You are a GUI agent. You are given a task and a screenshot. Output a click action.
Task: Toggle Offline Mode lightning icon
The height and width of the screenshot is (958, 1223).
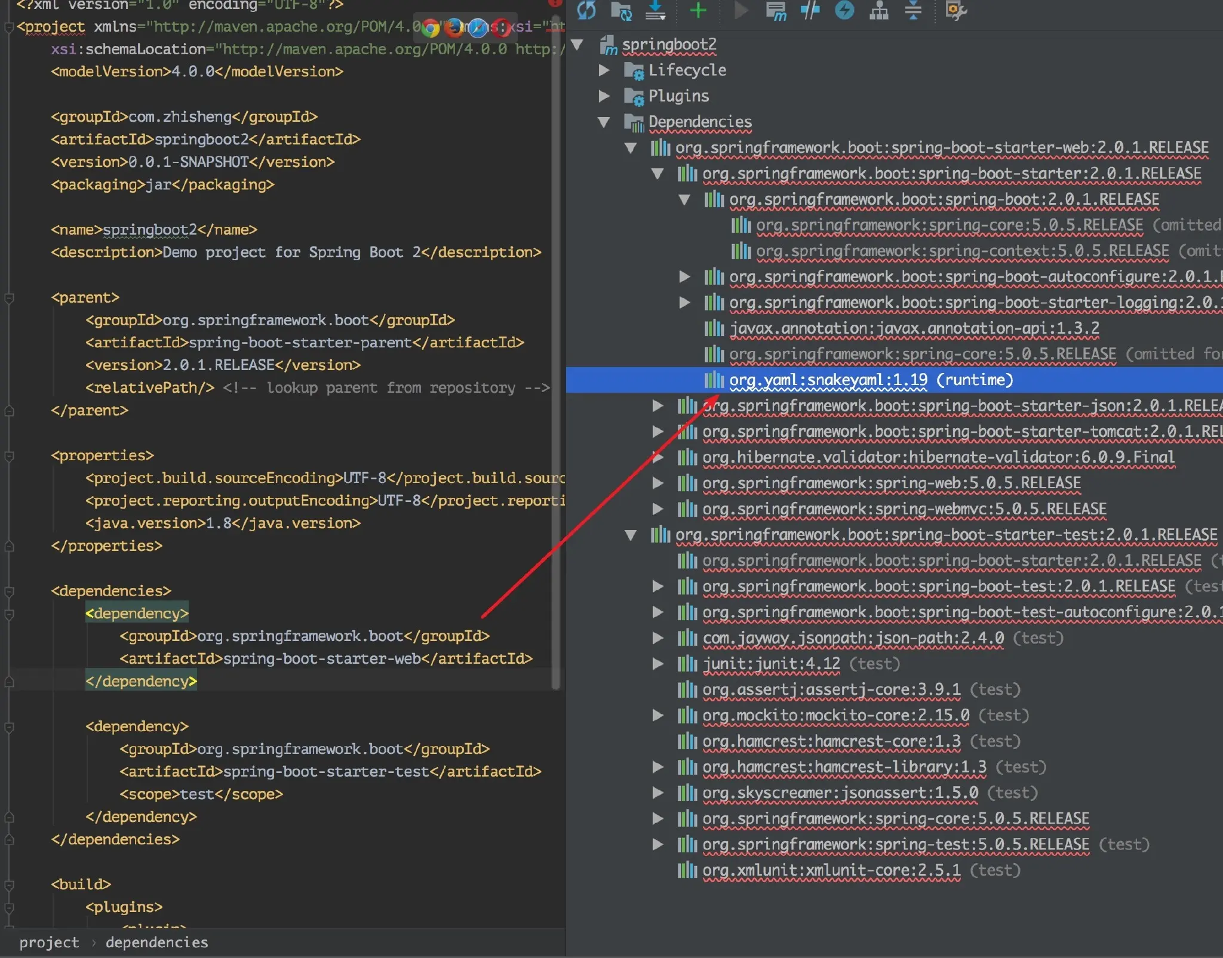point(845,11)
